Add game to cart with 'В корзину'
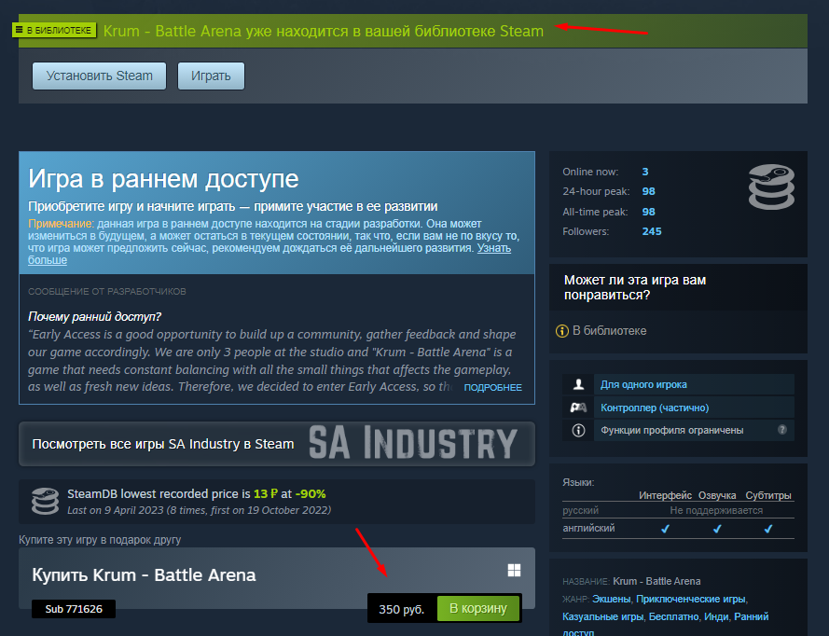The image size is (829, 636). [478, 609]
